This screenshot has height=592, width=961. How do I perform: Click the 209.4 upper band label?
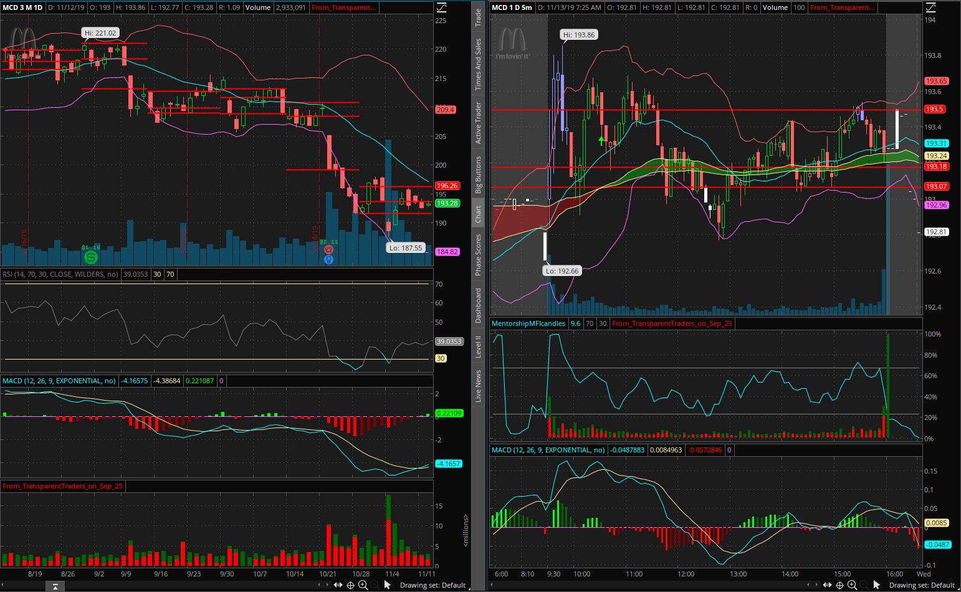coord(445,110)
